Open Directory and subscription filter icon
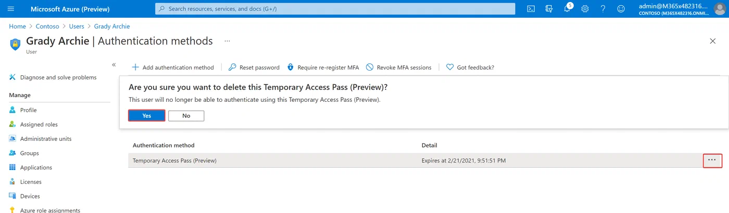This screenshot has width=729, height=213. (549, 9)
